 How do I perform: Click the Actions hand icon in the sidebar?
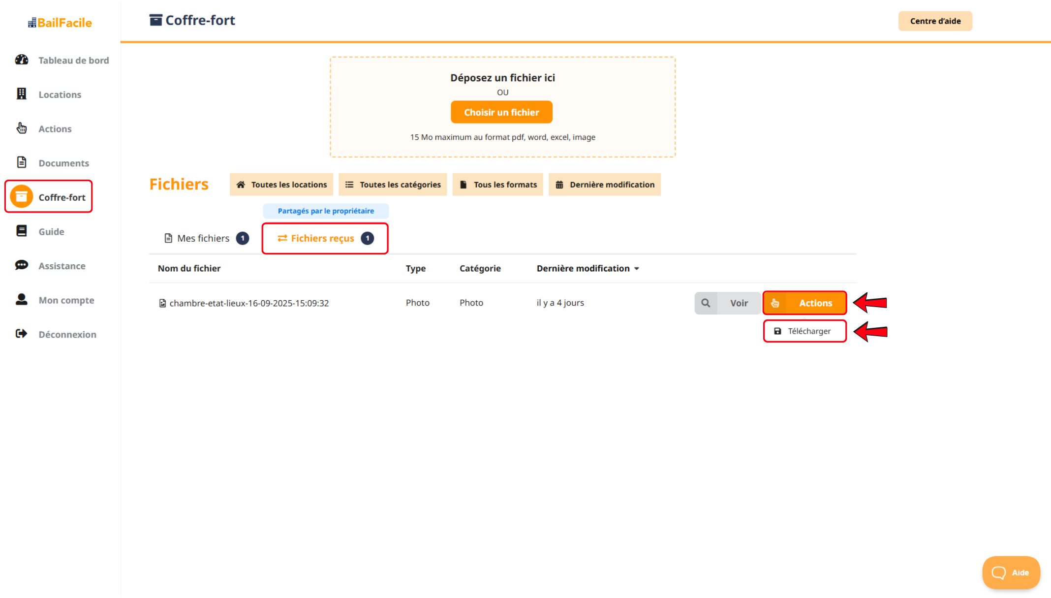(22, 128)
